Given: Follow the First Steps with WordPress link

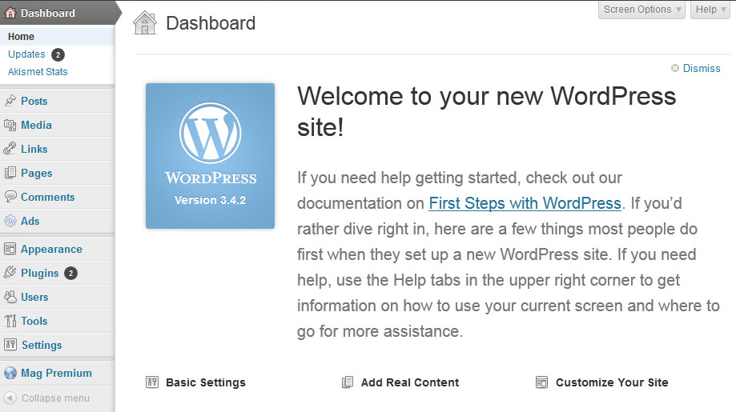Looking at the screenshot, I should pos(525,203).
